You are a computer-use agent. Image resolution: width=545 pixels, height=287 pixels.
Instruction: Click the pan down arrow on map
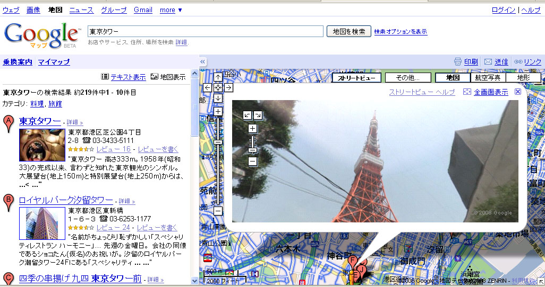tap(218, 98)
